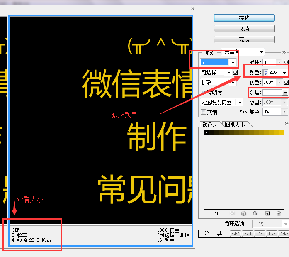Click the 第1, 共1 frame counter
The width and height of the screenshot is (289, 257).
tap(214, 234)
